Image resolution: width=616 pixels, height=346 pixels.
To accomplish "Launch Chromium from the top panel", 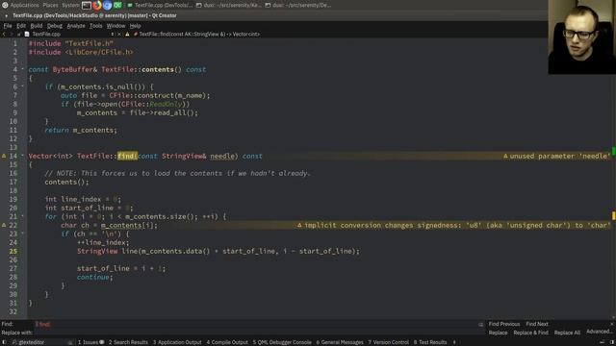I will click(107, 5).
